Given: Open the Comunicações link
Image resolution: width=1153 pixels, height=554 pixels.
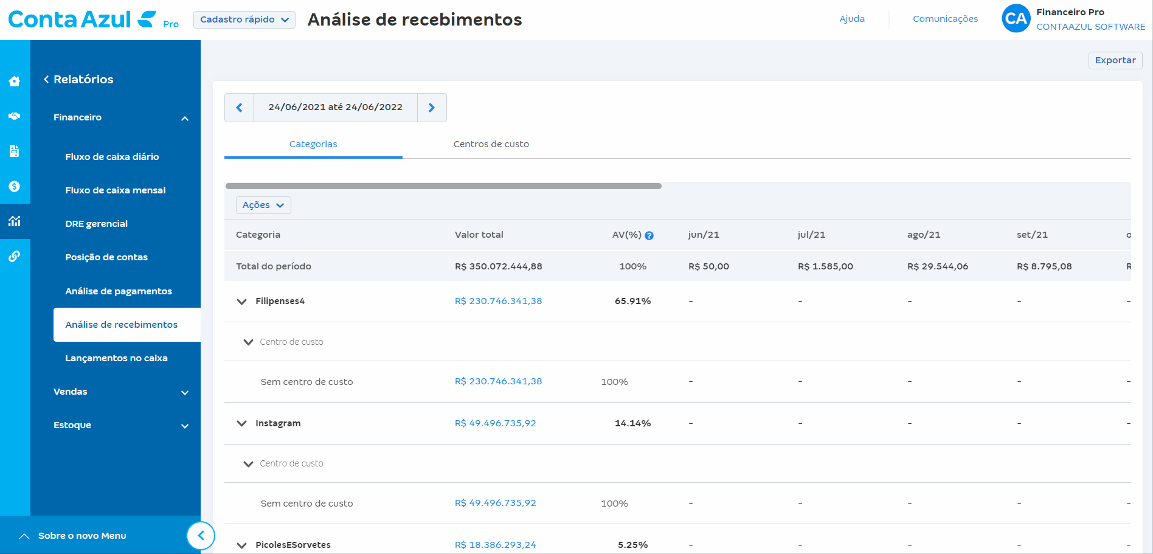Looking at the screenshot, I should coord(945,19).
